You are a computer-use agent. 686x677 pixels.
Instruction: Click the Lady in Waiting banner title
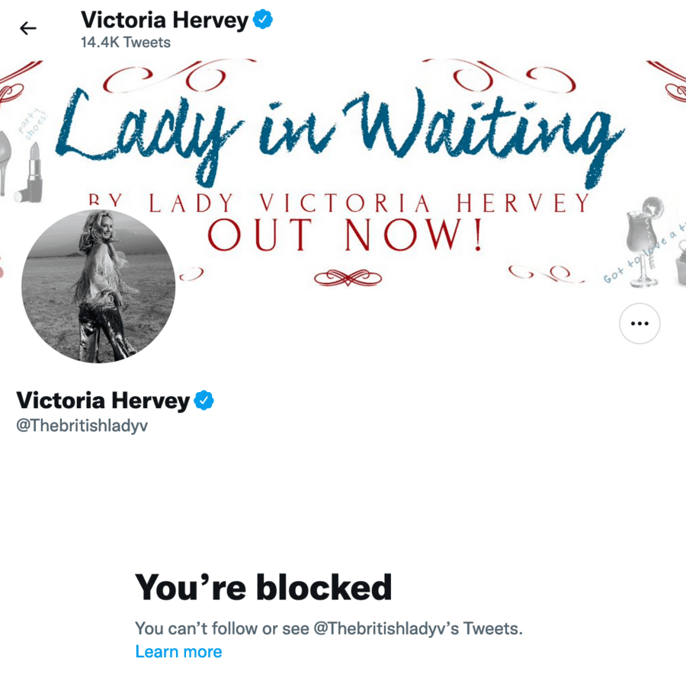340,136
